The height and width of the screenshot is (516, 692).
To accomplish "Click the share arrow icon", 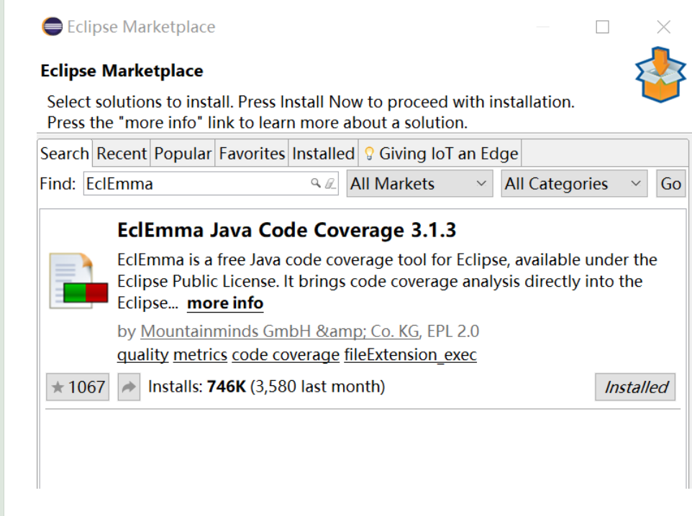I will [129, 387].
